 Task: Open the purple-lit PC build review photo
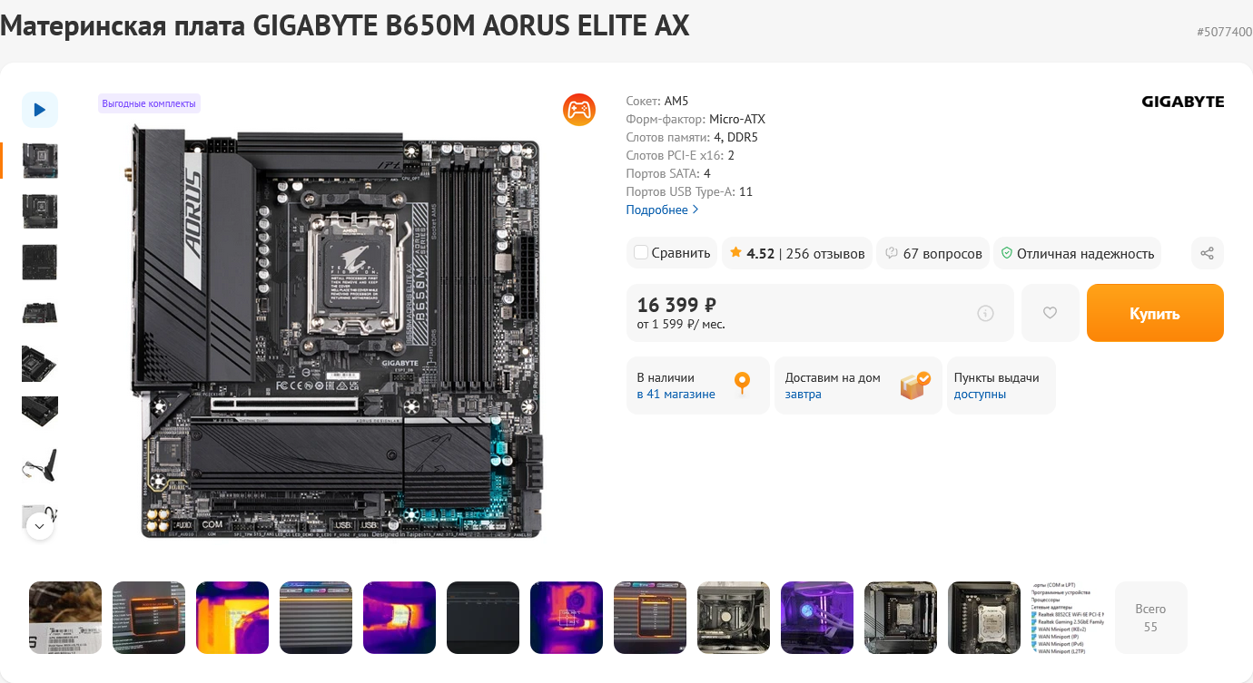pos(817,618)
